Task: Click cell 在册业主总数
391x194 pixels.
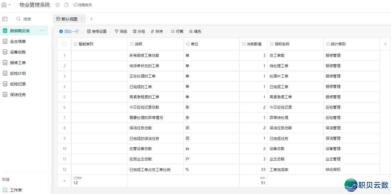Action: 155,159
